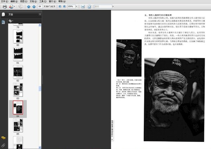Open the 工具 (Tools) menu
Image resolution: width=211 pixels, height=149 pixels.
[x=43, y=1]
